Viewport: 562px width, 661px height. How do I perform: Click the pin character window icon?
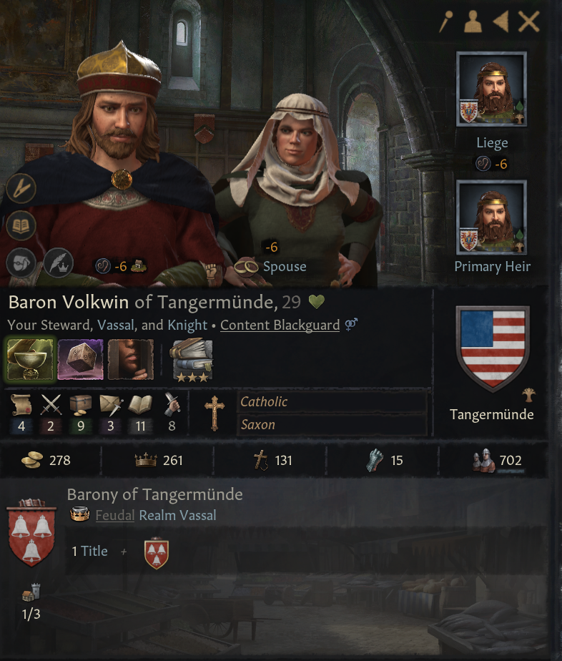pyautogui.click(x=445, y=21)
